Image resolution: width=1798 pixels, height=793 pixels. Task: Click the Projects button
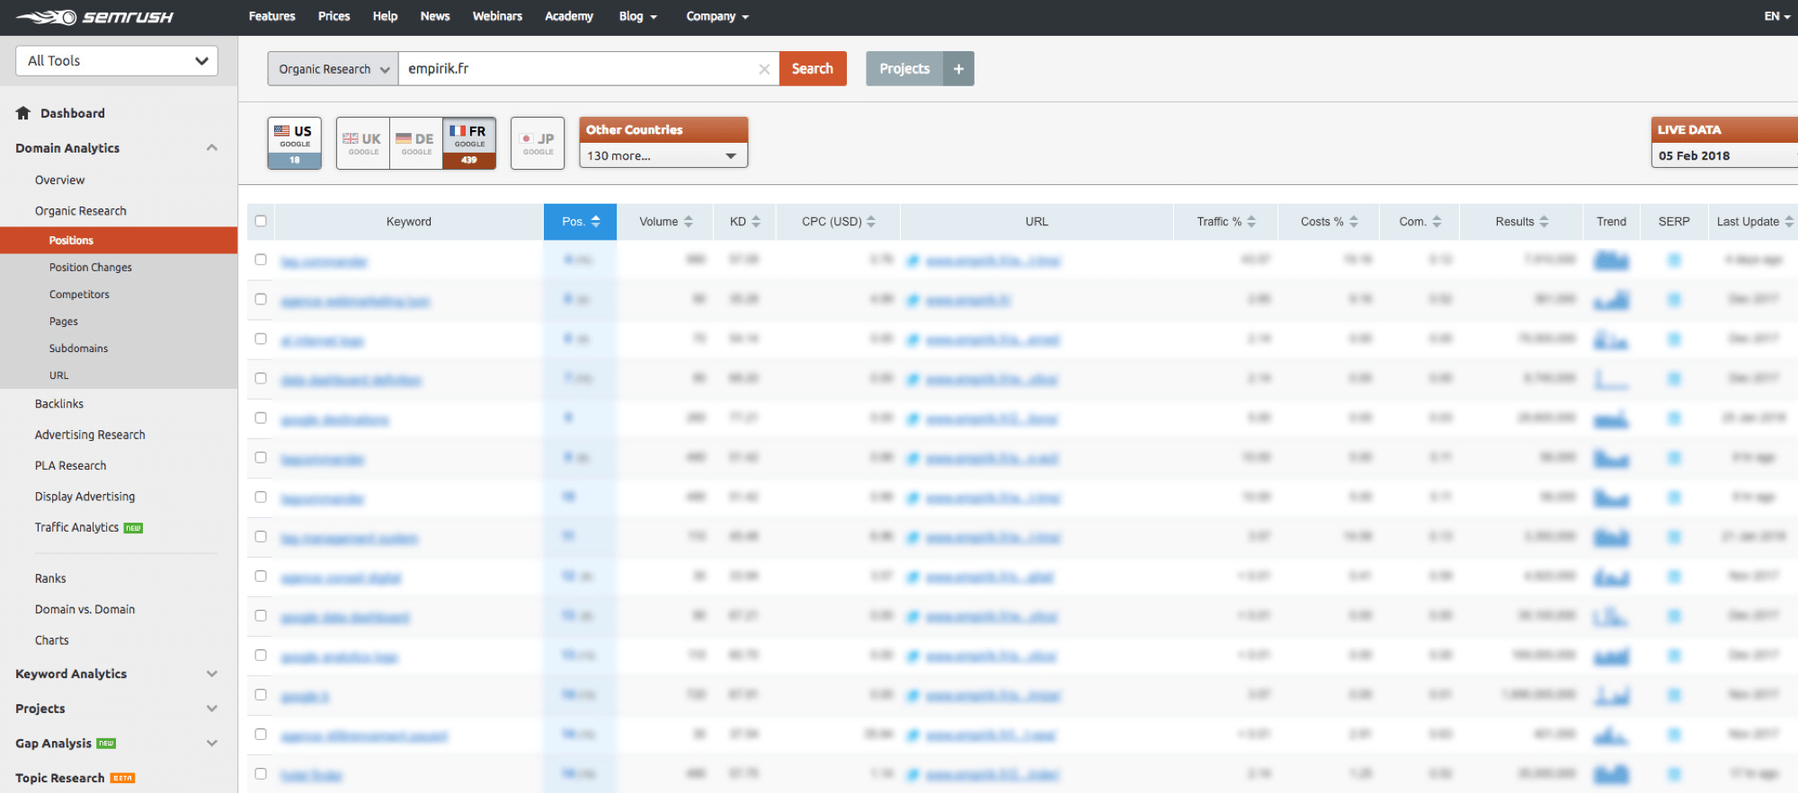pos(904,69)
